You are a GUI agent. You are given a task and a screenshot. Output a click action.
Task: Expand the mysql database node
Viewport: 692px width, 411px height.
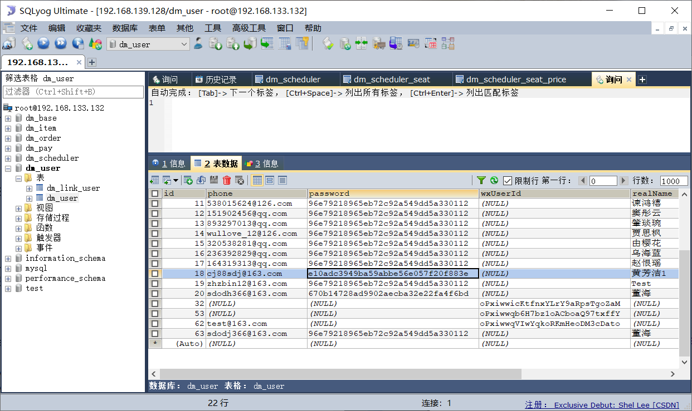tap(8, 269)
